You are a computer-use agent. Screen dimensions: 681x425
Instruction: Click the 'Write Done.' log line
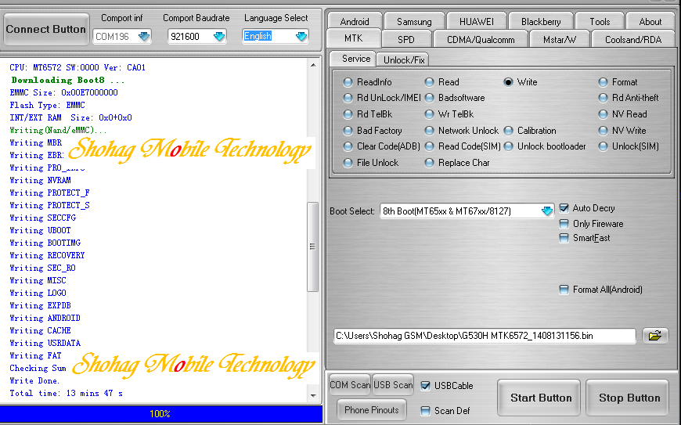[x=34, y=380]
